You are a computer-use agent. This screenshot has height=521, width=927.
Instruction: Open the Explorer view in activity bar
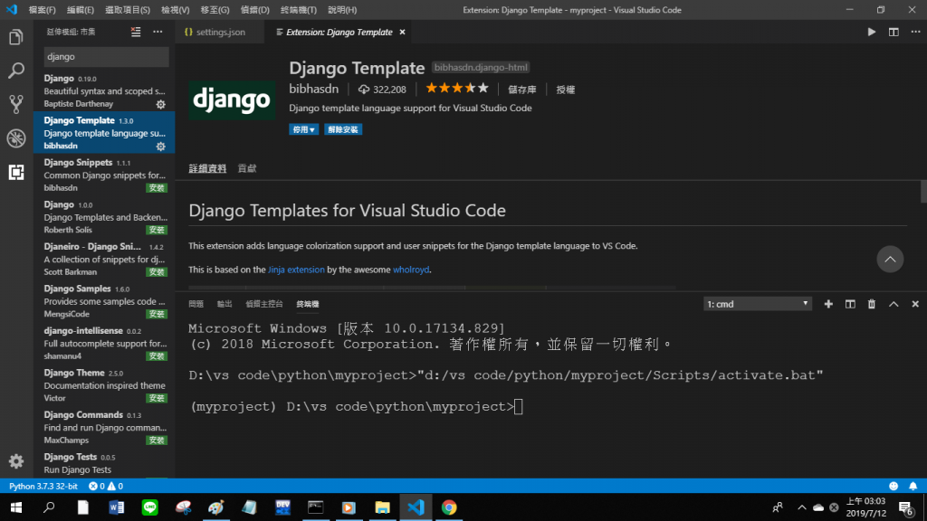(16, 37)
